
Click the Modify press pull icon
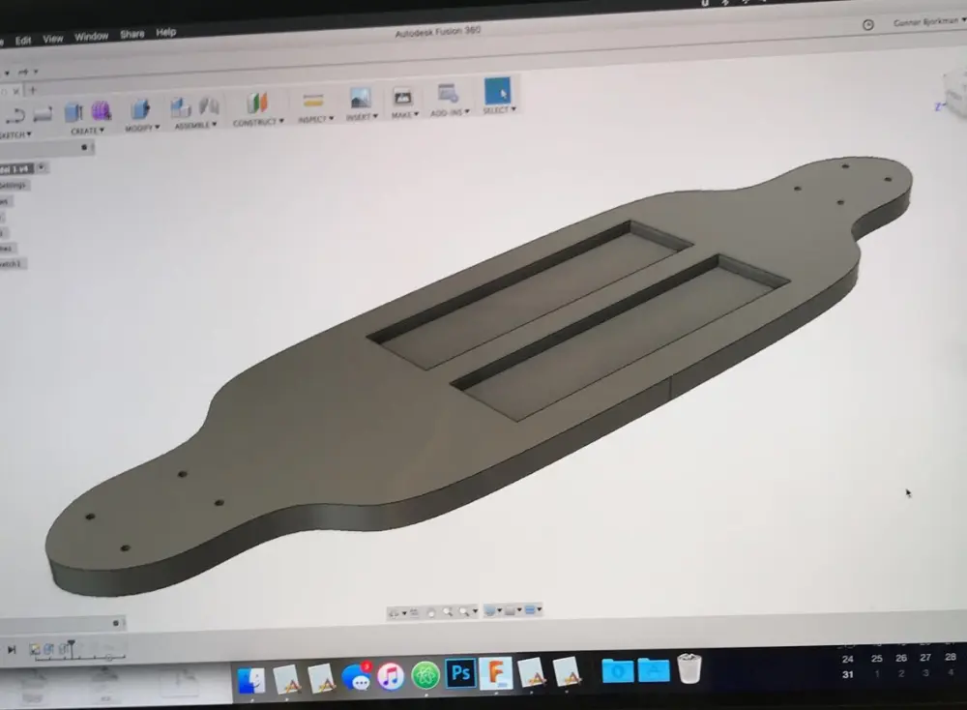point(140,109)
